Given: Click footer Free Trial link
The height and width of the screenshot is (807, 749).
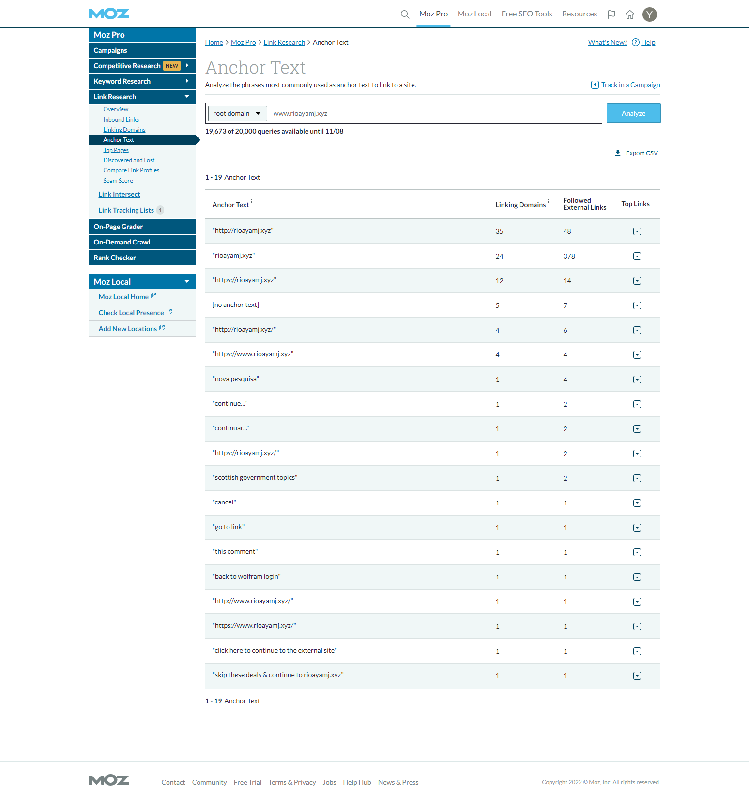Looking at the screenshot, I should [247, 782].
